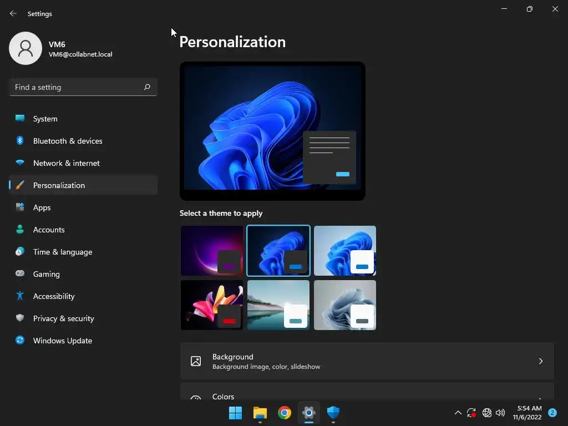Click the System monitor icon
Image resolution: width=568 pixels, height=426 pixels.
coord(20,119)
